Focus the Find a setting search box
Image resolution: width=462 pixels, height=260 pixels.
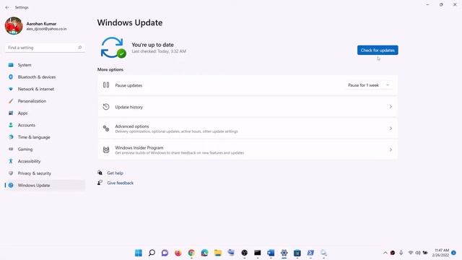(45, 48)
